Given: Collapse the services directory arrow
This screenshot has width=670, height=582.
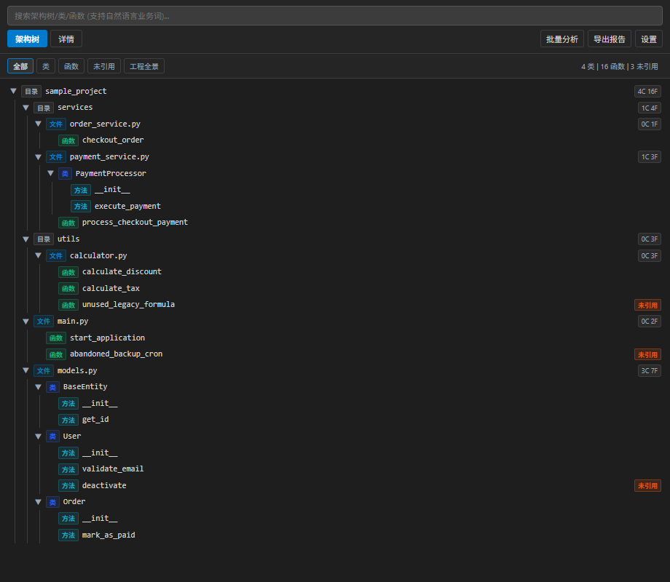Looking at the screenshot, I should pyautogui.click(x=25, y=108).
